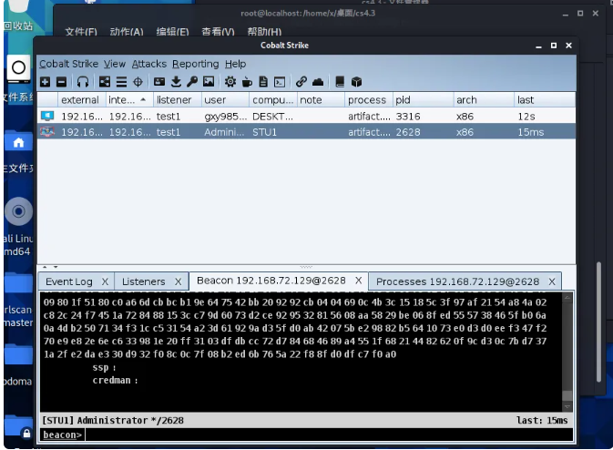This screenshot has width=613, height=450.
Task: Switch to pivot graph view icon
Action: (x=105, y=82)
